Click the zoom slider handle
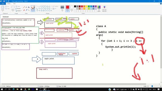Screen dimensions: 162x91 [152, 86]
